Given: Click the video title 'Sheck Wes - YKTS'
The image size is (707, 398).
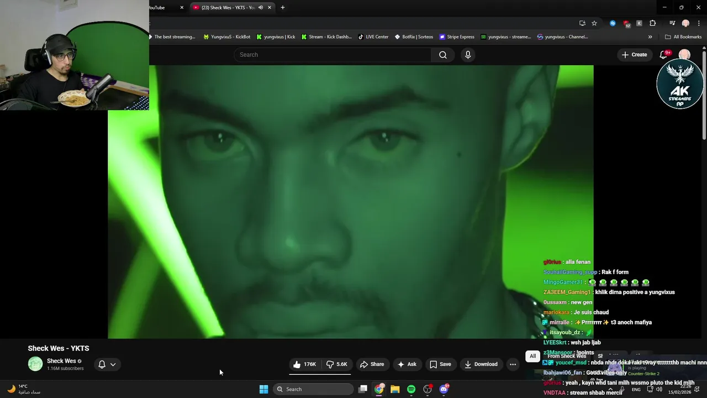Looking at the screenshot, I should (x=59, y=348).
